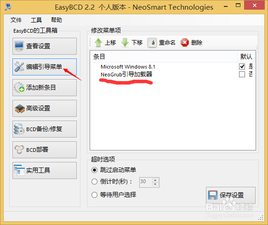
Task: Select 倒计时(秒) radio option
Action: pyautogui.click(x=94, y=182)
